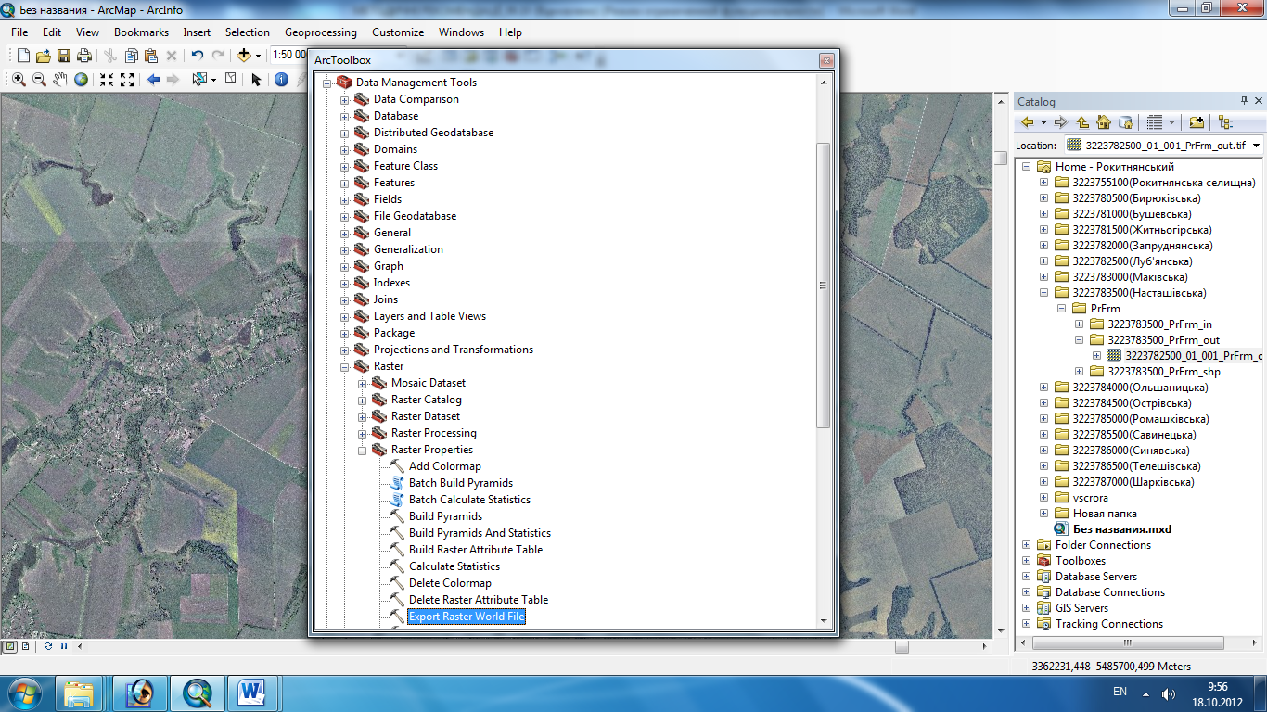The width and height of the screenshot is (1267, 712).
Task: Expand the Folder Connections node
Action: coord(1026,545)
